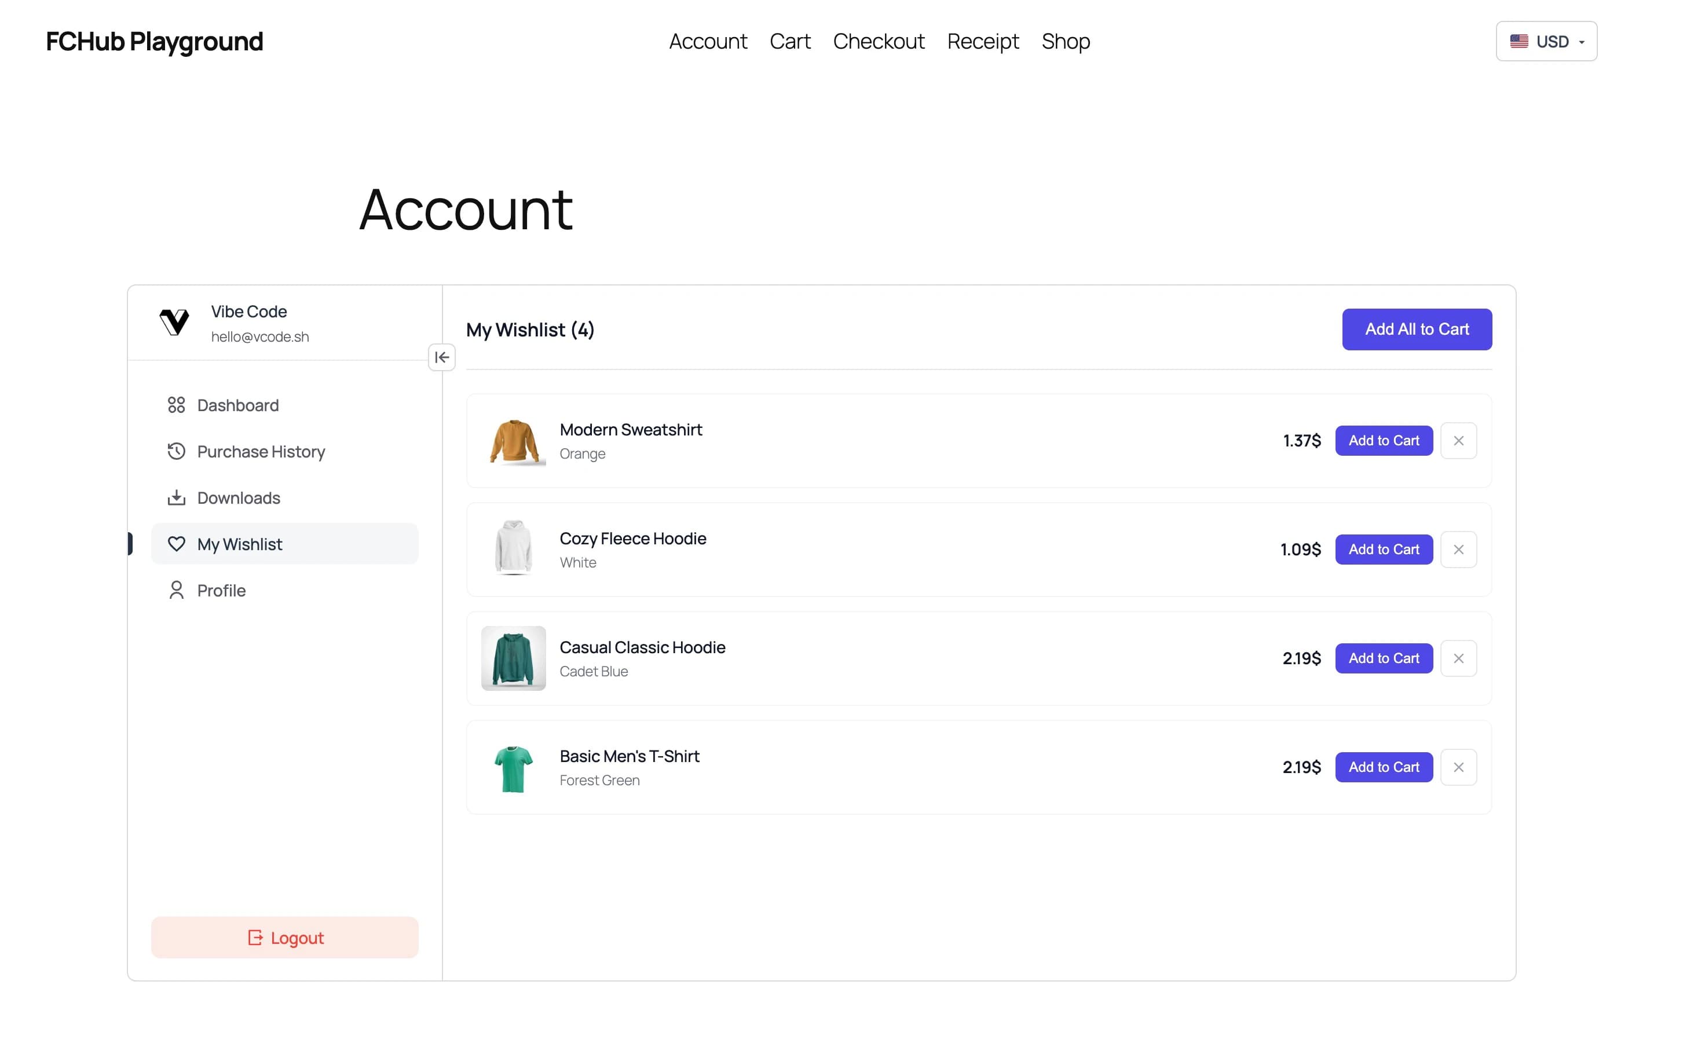1683x1040 pixels.
Task: Open the Cart page from navigation
Action: pos(789,41)
